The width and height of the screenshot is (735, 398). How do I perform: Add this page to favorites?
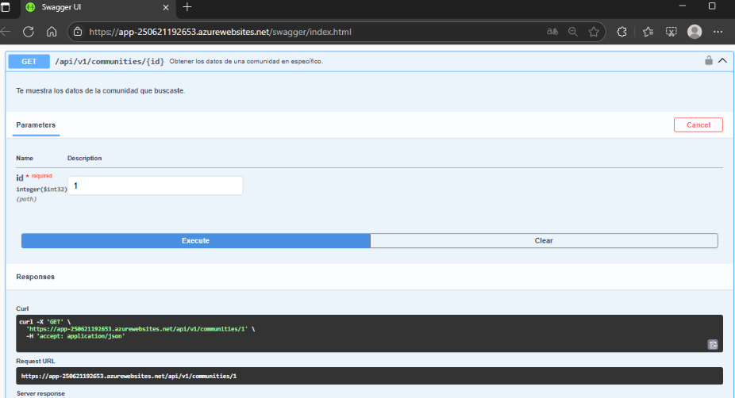coord(594,32)
